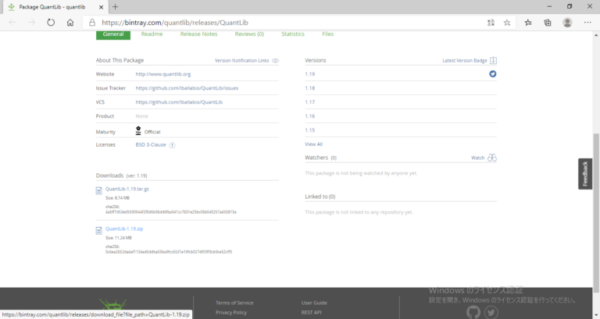Click the Latest Version Badge download icon
The image size is (600, 319).
coord(493,60)
